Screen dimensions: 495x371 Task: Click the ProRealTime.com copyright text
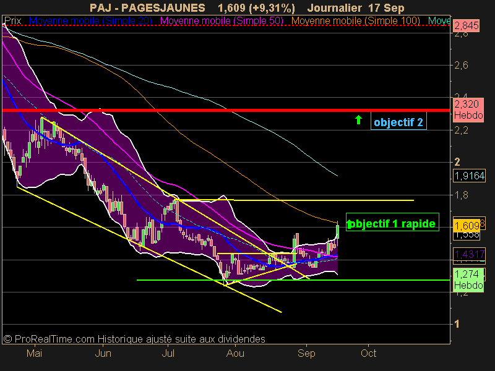(134, 339)
